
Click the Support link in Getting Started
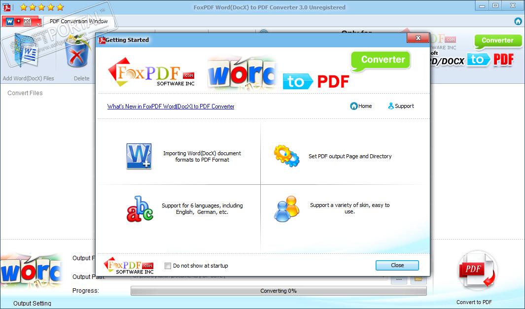(401, 106)
